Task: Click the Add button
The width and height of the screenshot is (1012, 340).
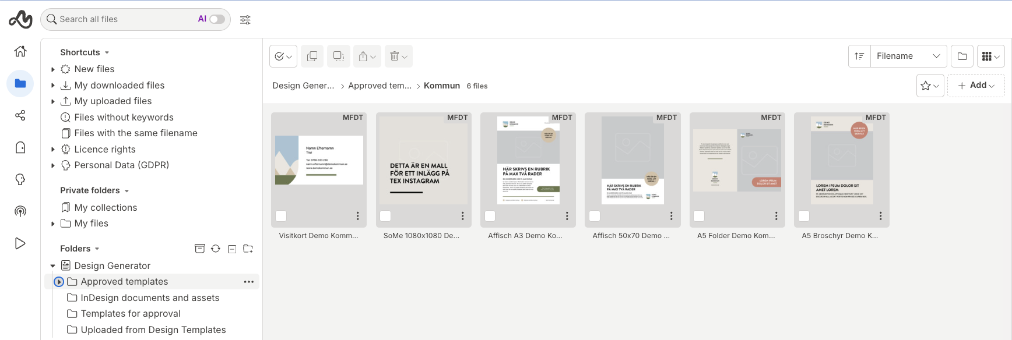Action: tap(976, 86)
